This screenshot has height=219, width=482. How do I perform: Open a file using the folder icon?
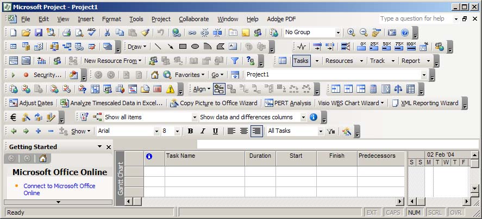[x=26, y=32]
